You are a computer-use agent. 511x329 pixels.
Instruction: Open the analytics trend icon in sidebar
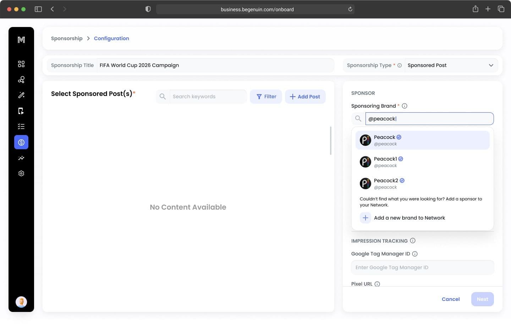pos(21,158)
